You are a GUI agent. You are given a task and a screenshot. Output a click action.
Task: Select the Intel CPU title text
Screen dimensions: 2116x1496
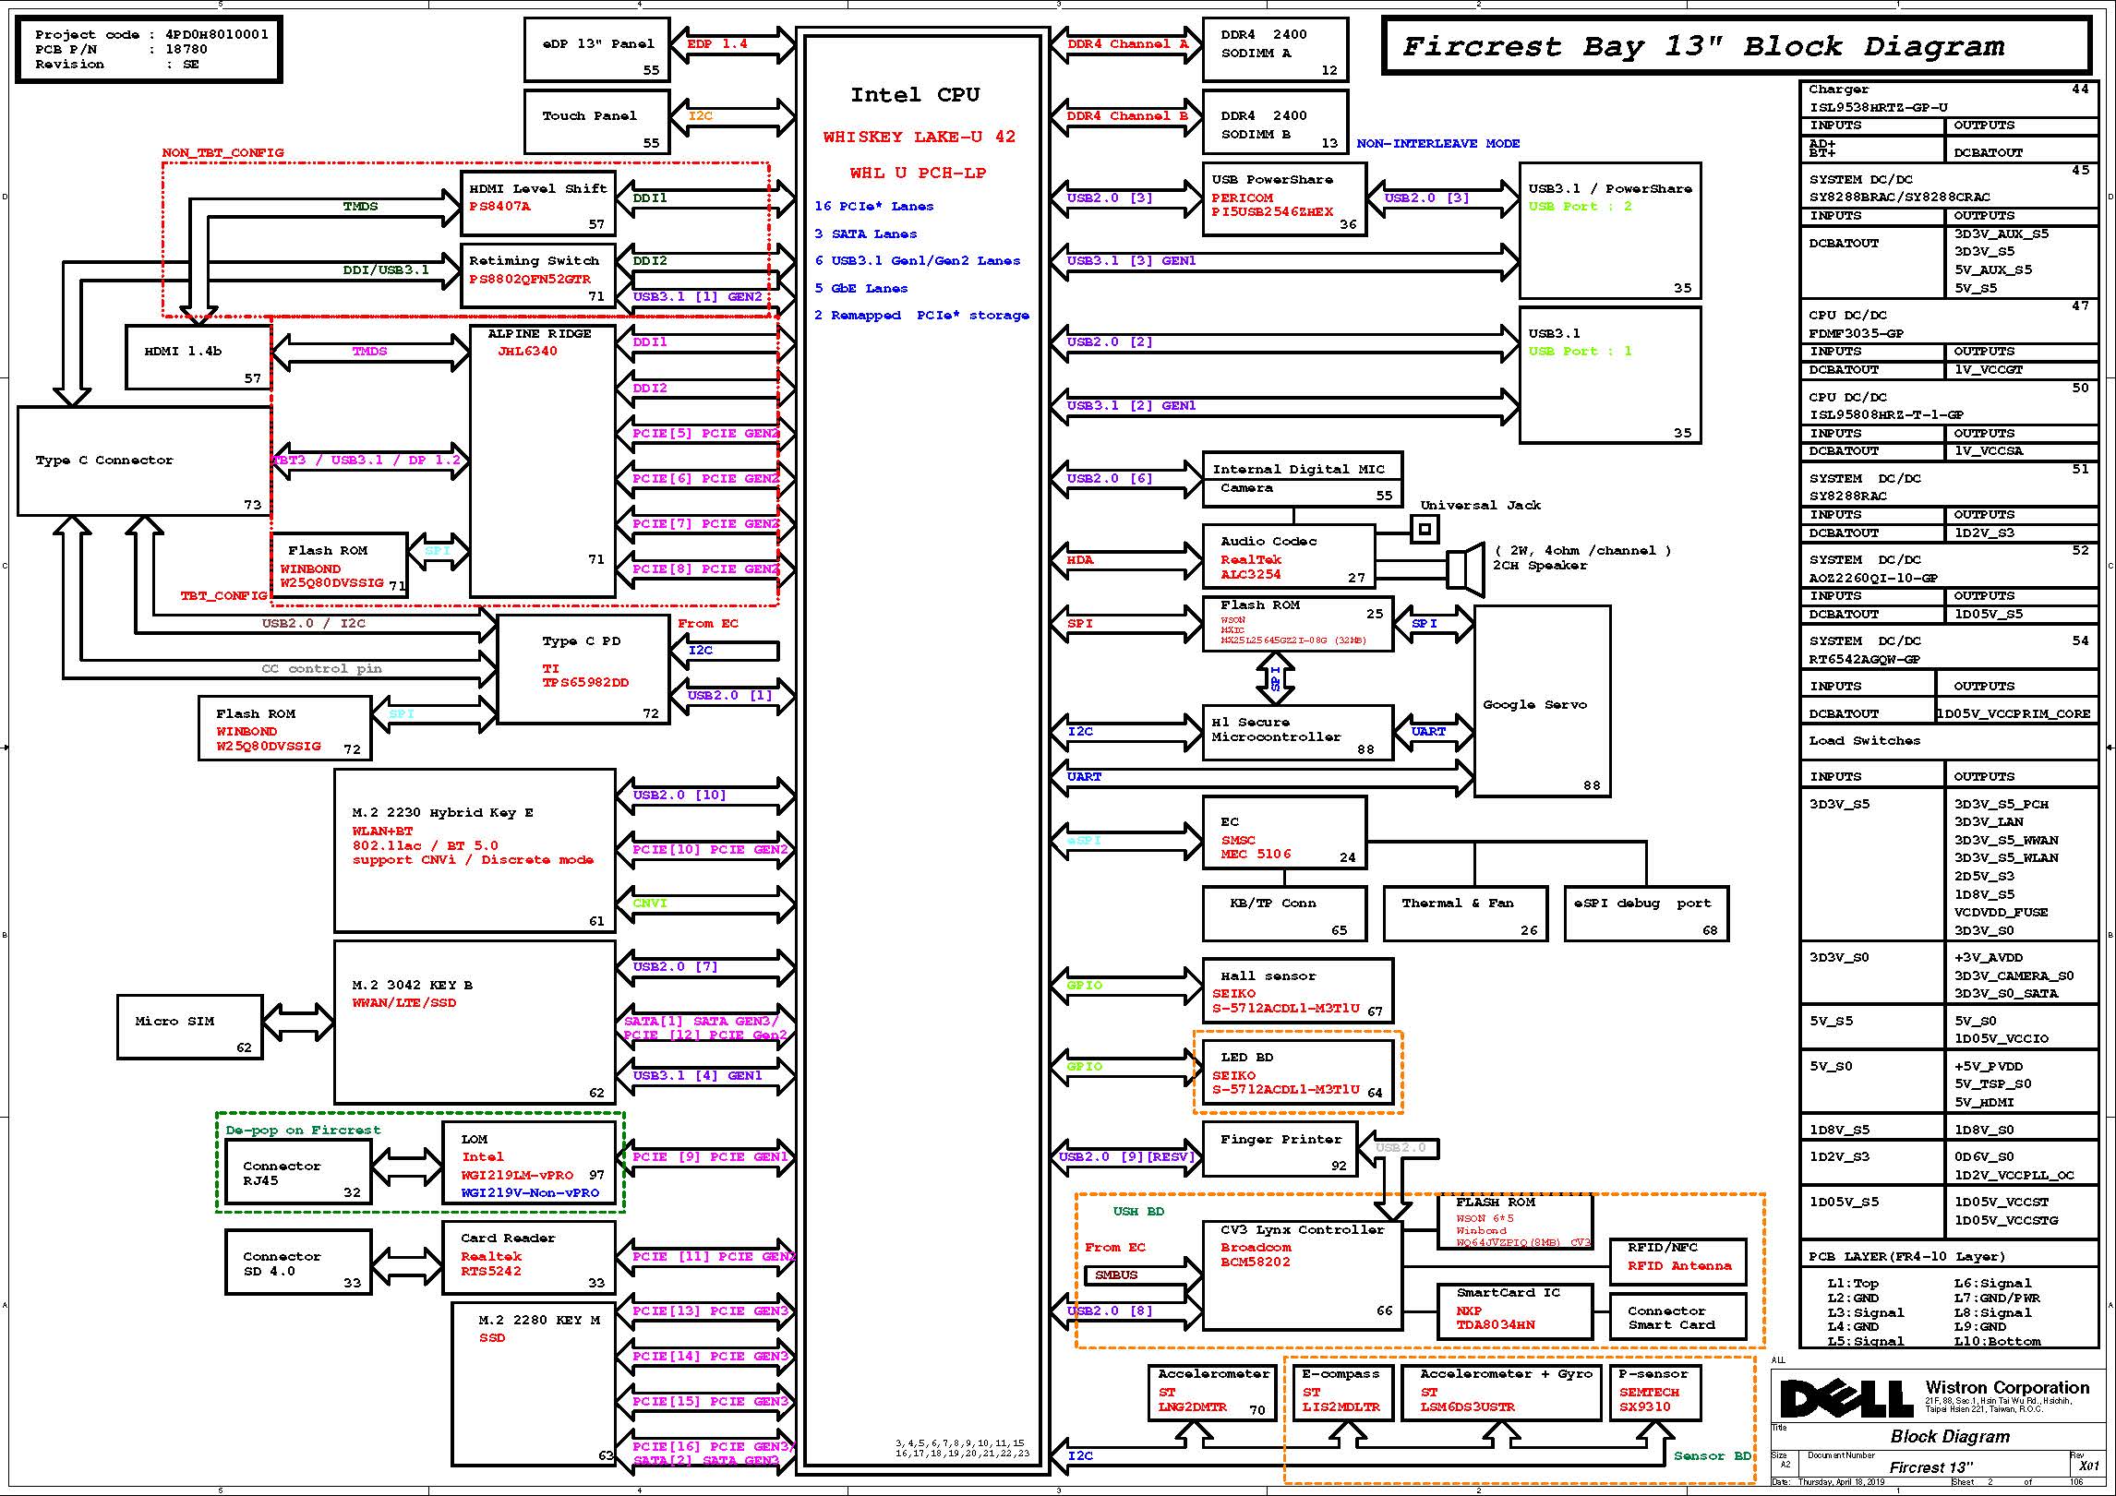point(915,95)
